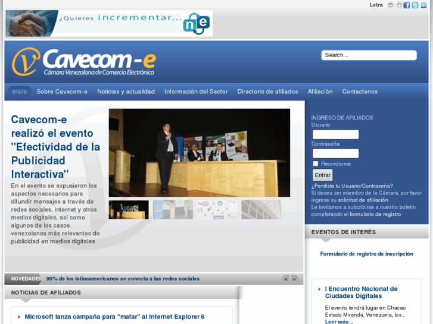Open Información del Sector menu

coord(196,92)
